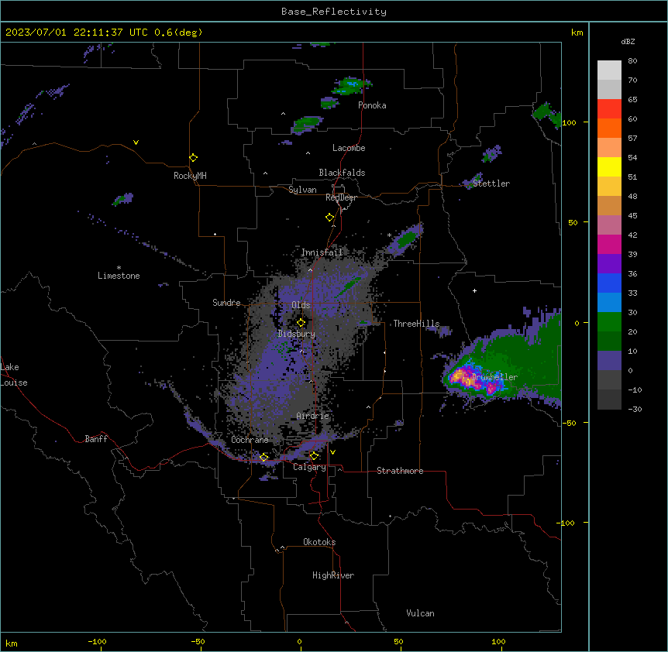
Task: Click the Base_Reflectivity title
Action: pos(334,12)
